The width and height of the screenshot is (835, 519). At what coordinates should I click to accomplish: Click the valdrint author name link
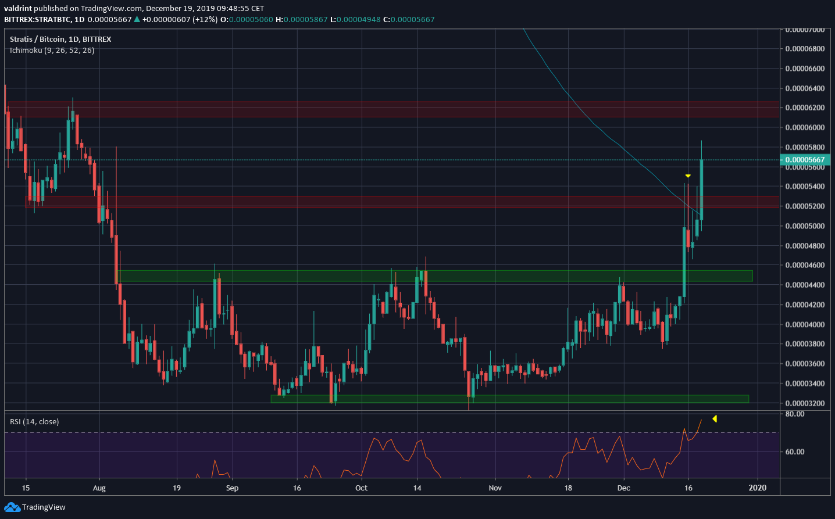19,8
